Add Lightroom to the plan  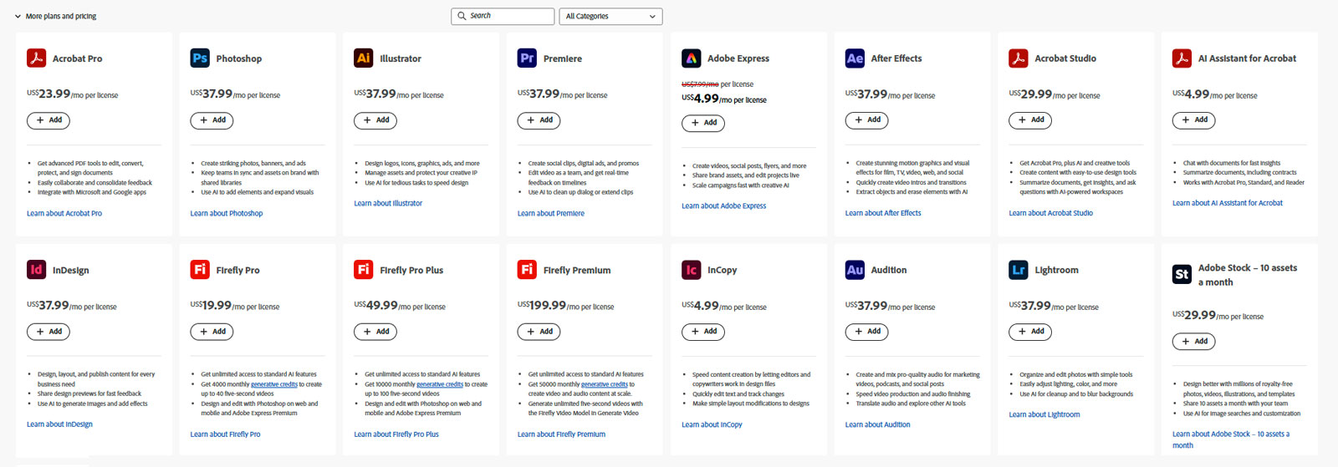click(1030, 332)
